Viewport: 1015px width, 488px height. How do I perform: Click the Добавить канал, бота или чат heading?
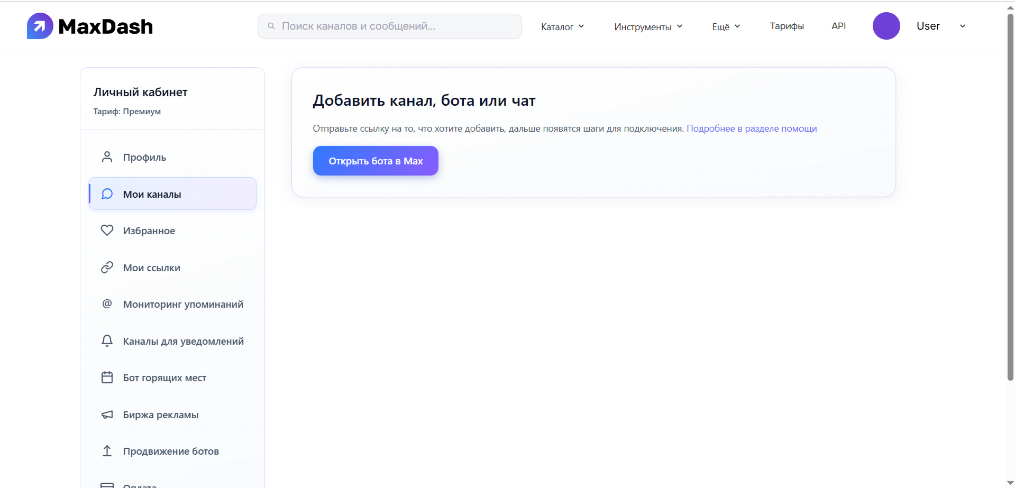pyautogui.click(x=424, y=100)
